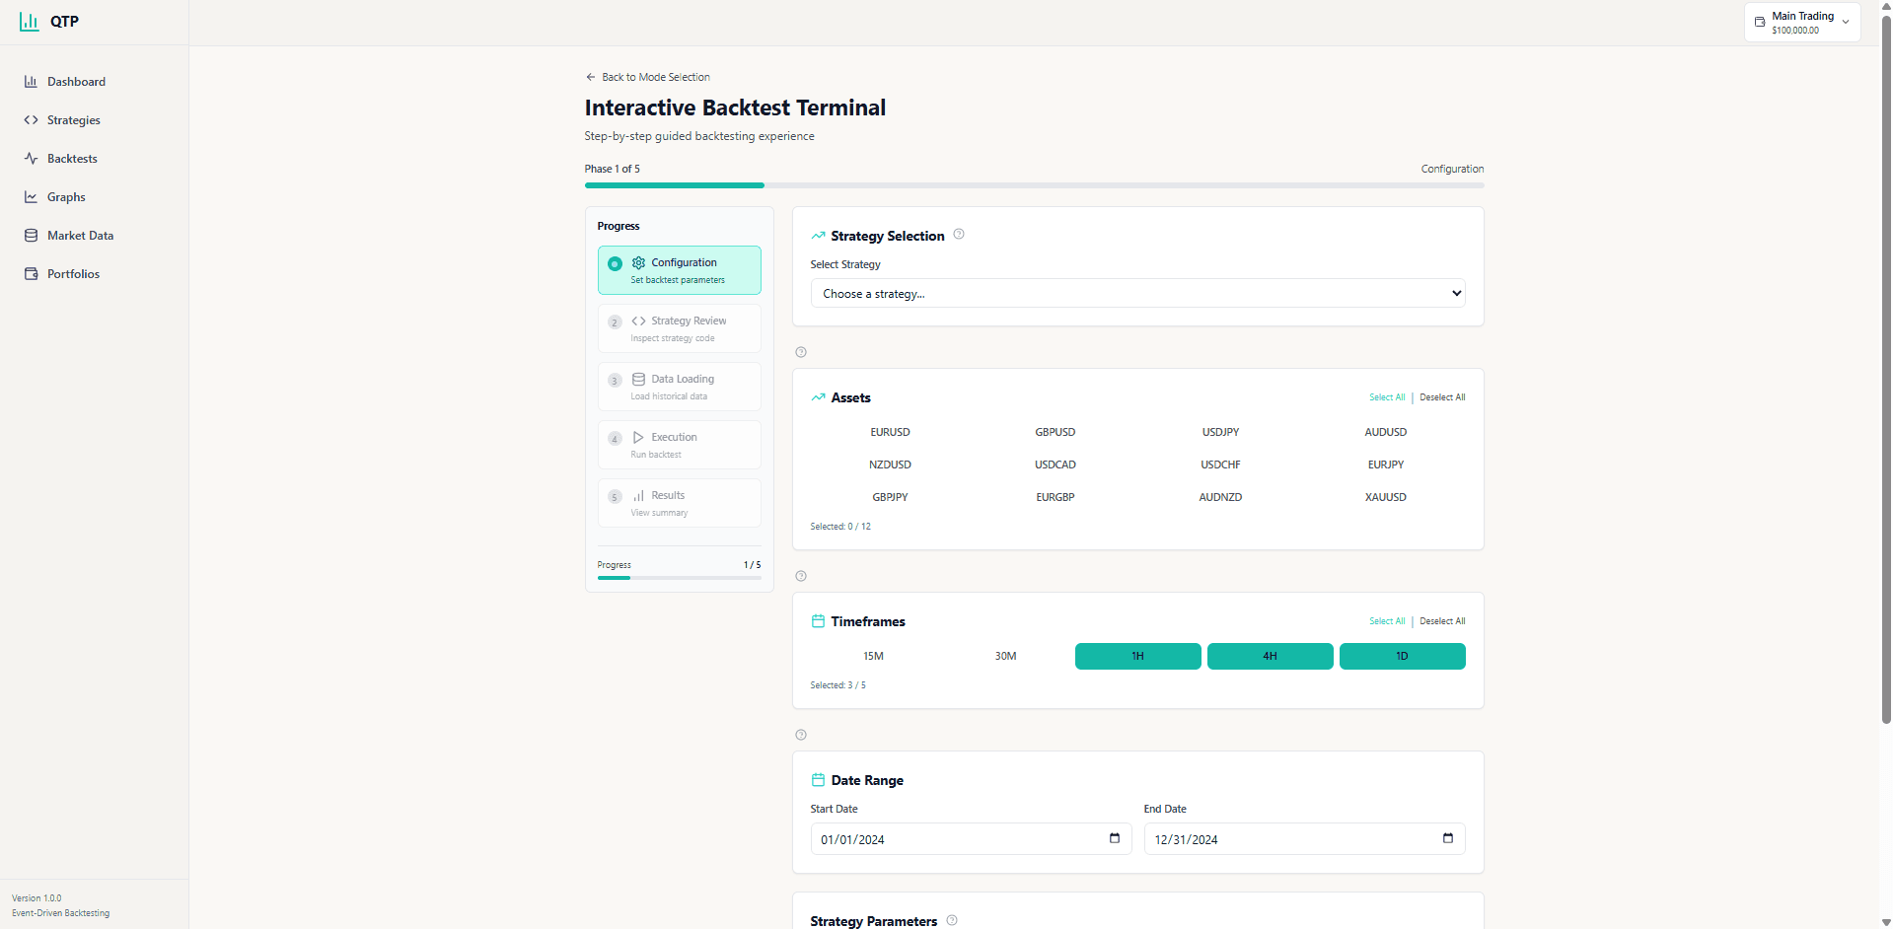The height and width of the screenshot is (929, 1893).
Task: Click the trend icon beside Assets heading
Action: tap(818, 397)
